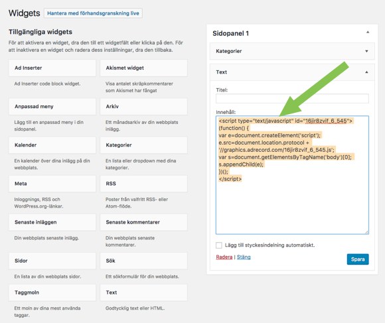Select the Ad Inserter widget
Viewport: 385px width, 323px height.
[52, 68]
